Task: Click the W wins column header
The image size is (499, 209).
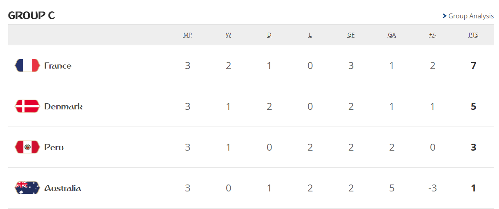Action: point(228,35)
